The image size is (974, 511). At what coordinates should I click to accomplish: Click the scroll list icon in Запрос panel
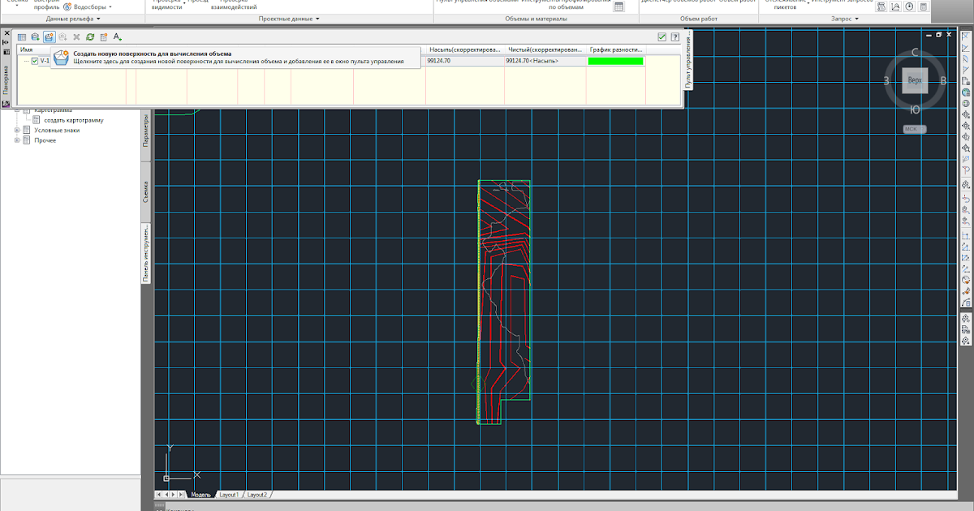[881, 6]
